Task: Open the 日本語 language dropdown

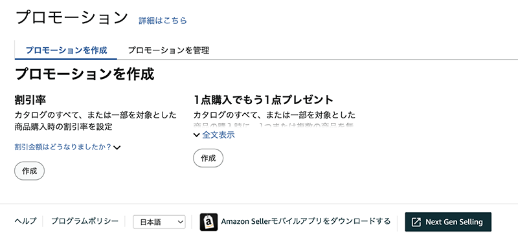Action: [159, 222]
